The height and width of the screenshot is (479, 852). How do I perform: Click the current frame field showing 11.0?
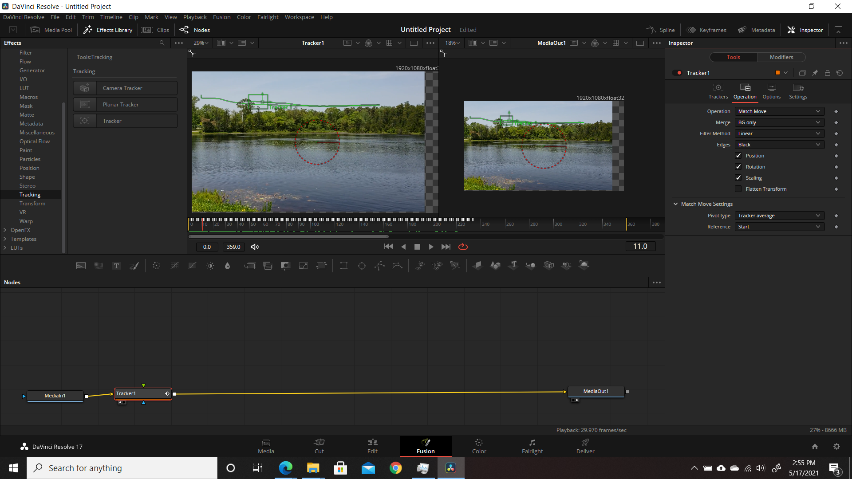[640, 247]
